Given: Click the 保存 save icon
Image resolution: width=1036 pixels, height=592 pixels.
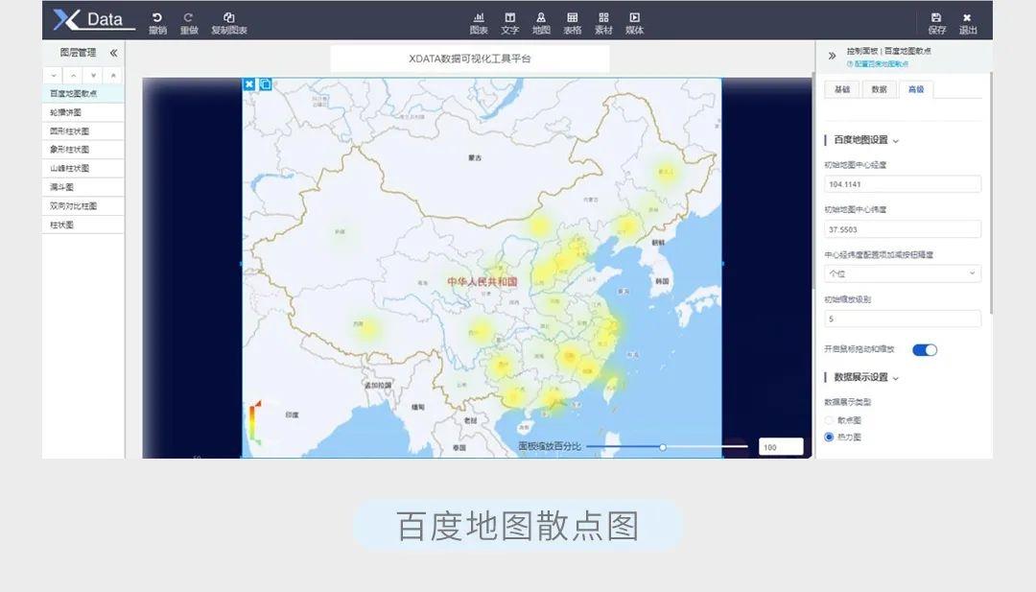Looking at the screenshot, I should pyautogui.click(x=936, y=18).
